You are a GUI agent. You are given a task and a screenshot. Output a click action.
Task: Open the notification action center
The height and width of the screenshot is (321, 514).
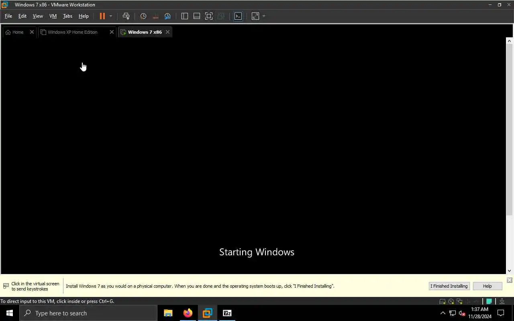coord(501,313)
